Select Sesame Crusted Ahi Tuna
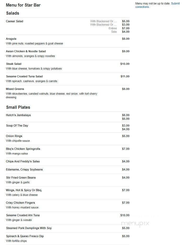Viewport: 182px width, 245px height. click(x=23, y=215)
